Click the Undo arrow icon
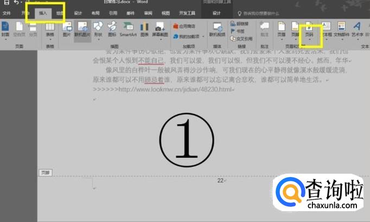 pyautogui.click(x=16, y=2)
